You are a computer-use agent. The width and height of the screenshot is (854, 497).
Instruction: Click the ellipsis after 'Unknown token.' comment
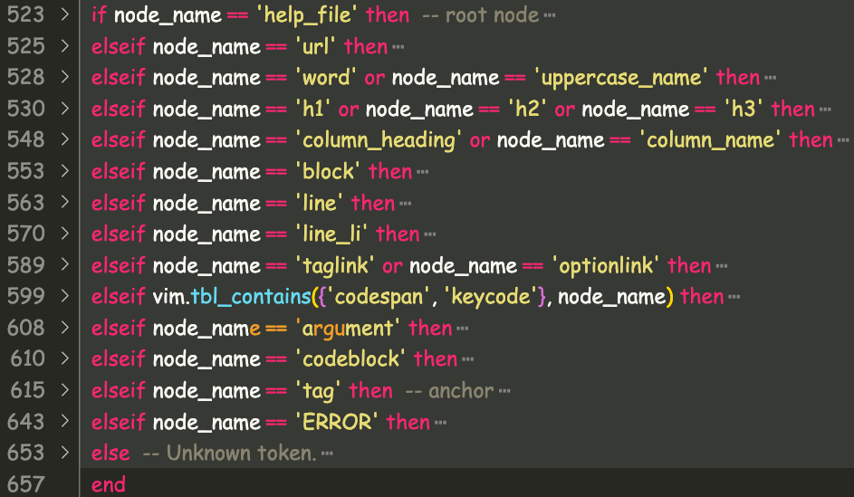click(327, 454)
